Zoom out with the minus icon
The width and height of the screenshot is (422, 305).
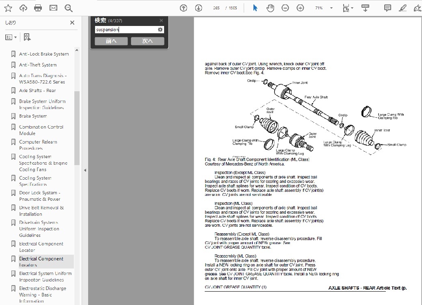[285, 8]
